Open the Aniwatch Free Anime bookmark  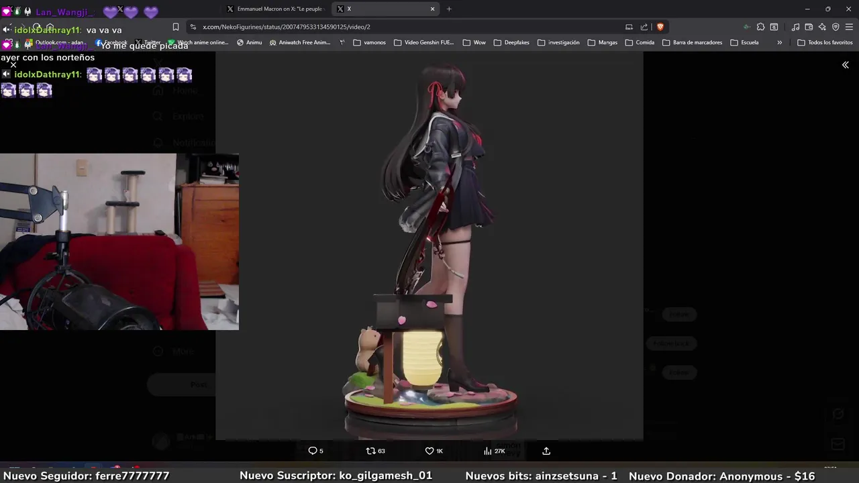[300, 42]
